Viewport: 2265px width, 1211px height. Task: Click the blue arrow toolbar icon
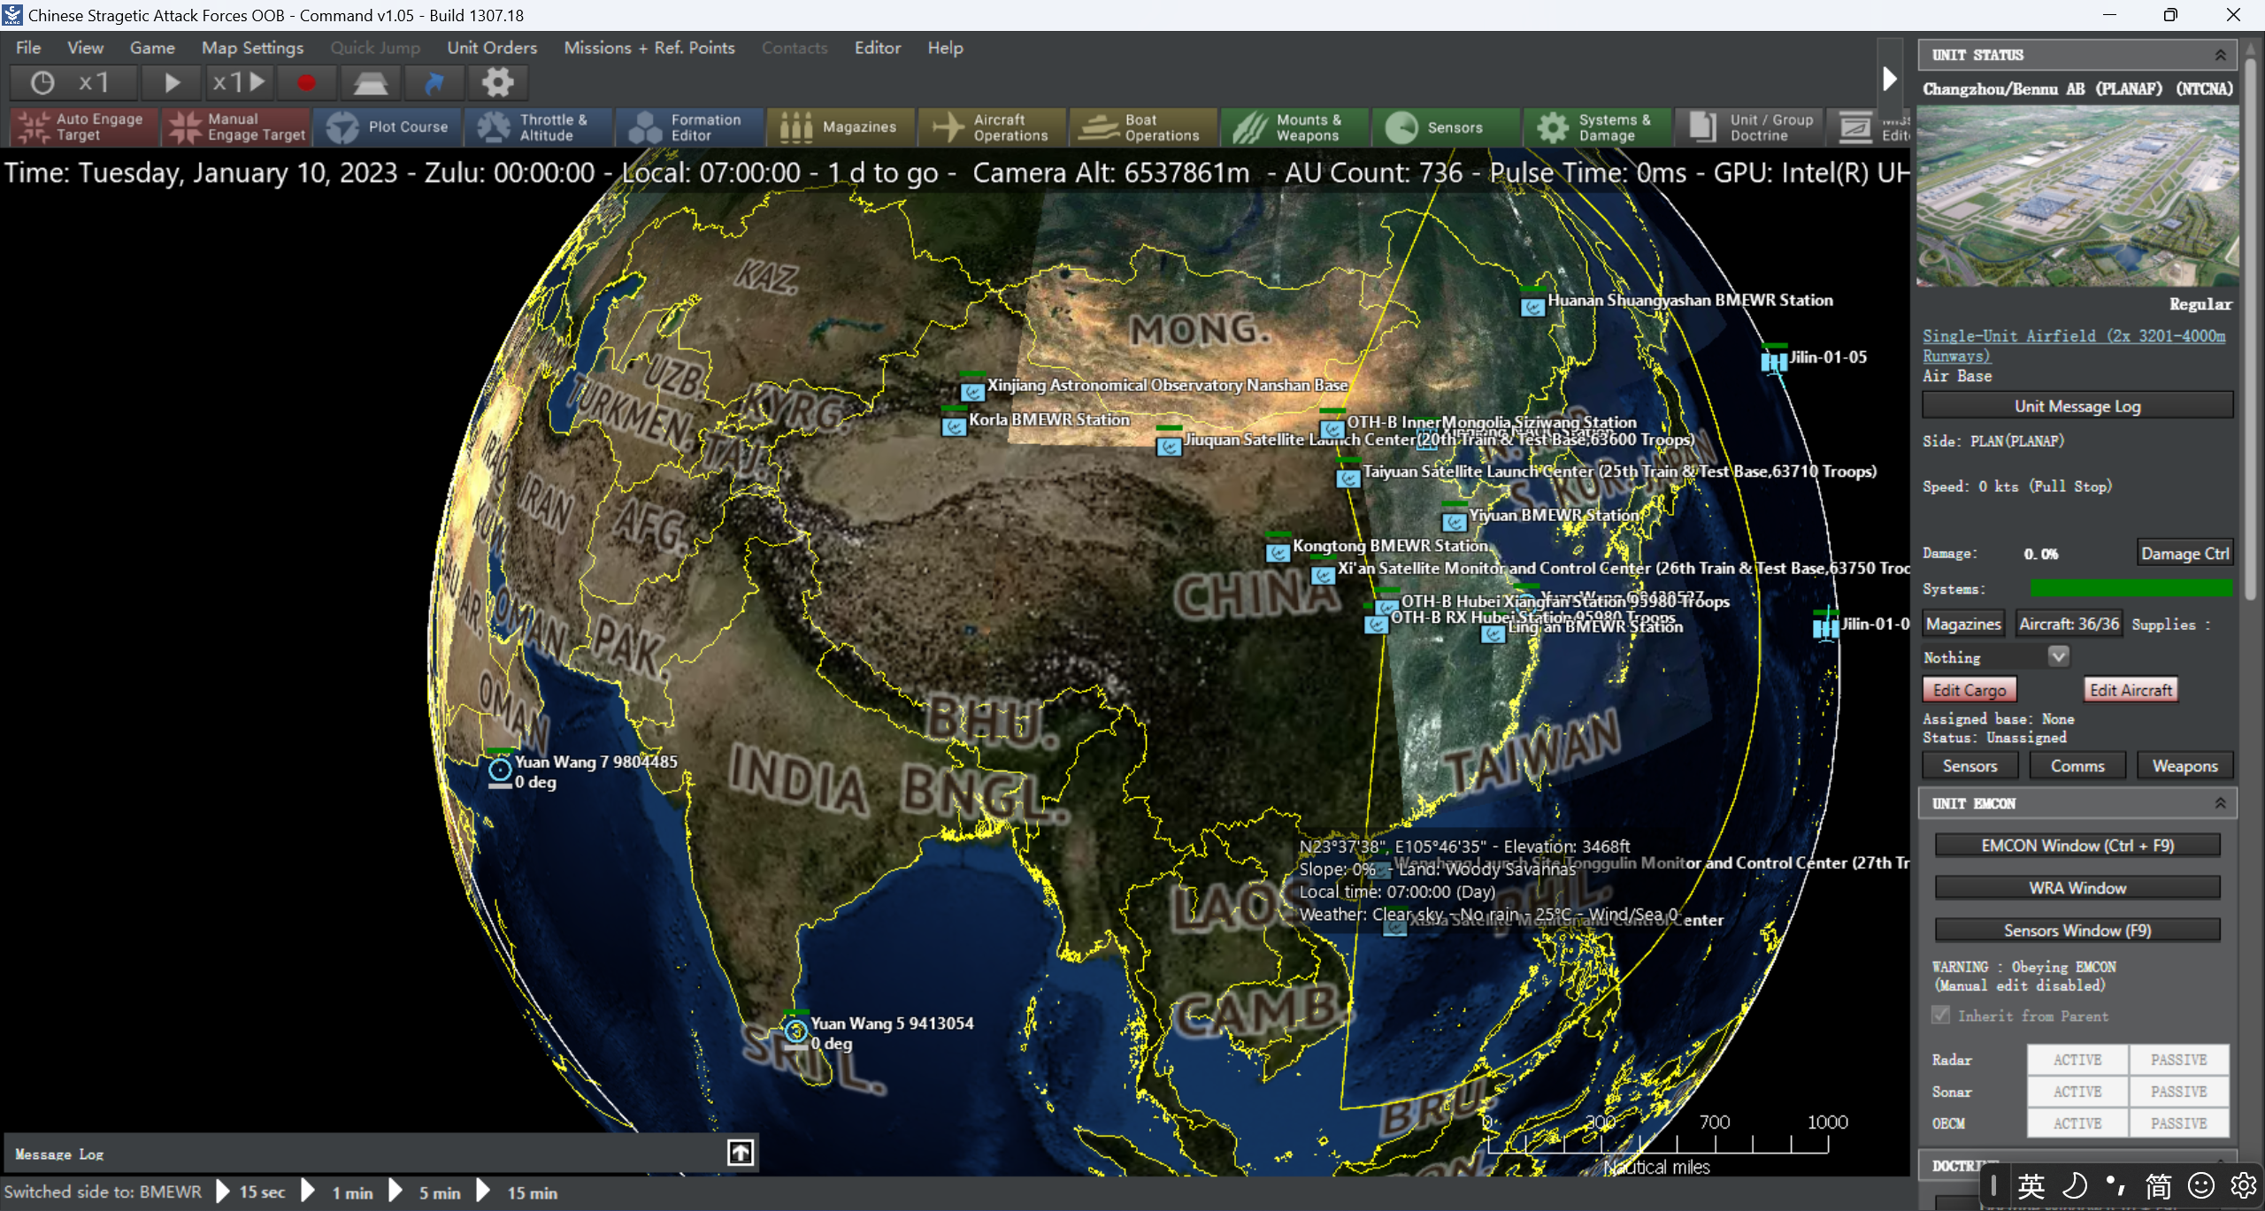pos(434,83)
